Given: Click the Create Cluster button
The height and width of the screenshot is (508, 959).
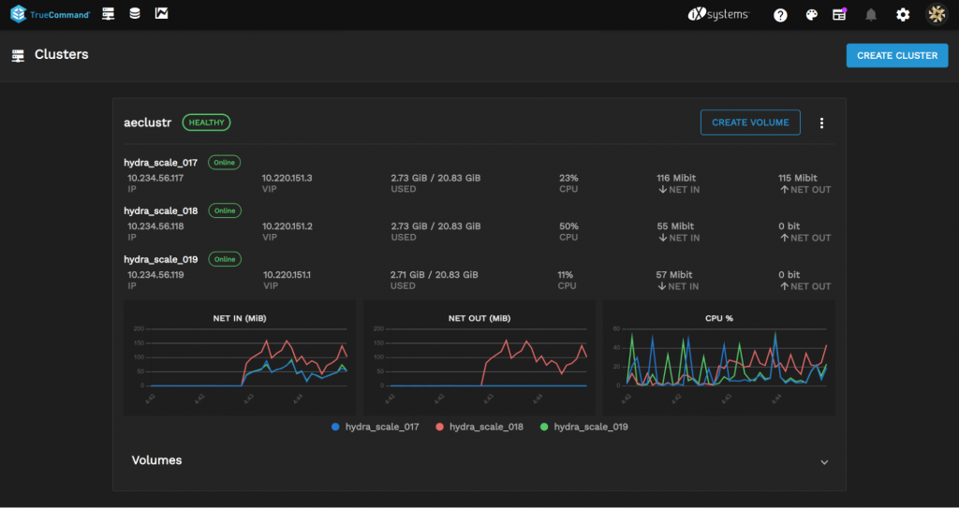Looking at the screenshot, I should (896, 55).
